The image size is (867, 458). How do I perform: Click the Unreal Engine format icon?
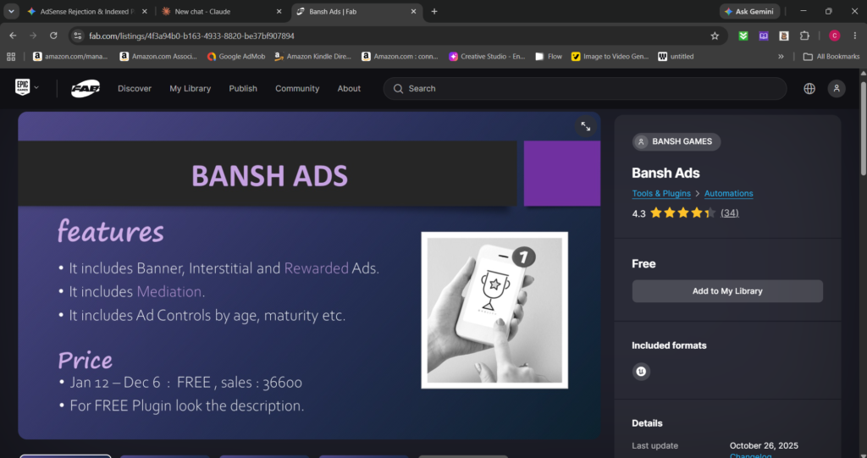[642, 372]
